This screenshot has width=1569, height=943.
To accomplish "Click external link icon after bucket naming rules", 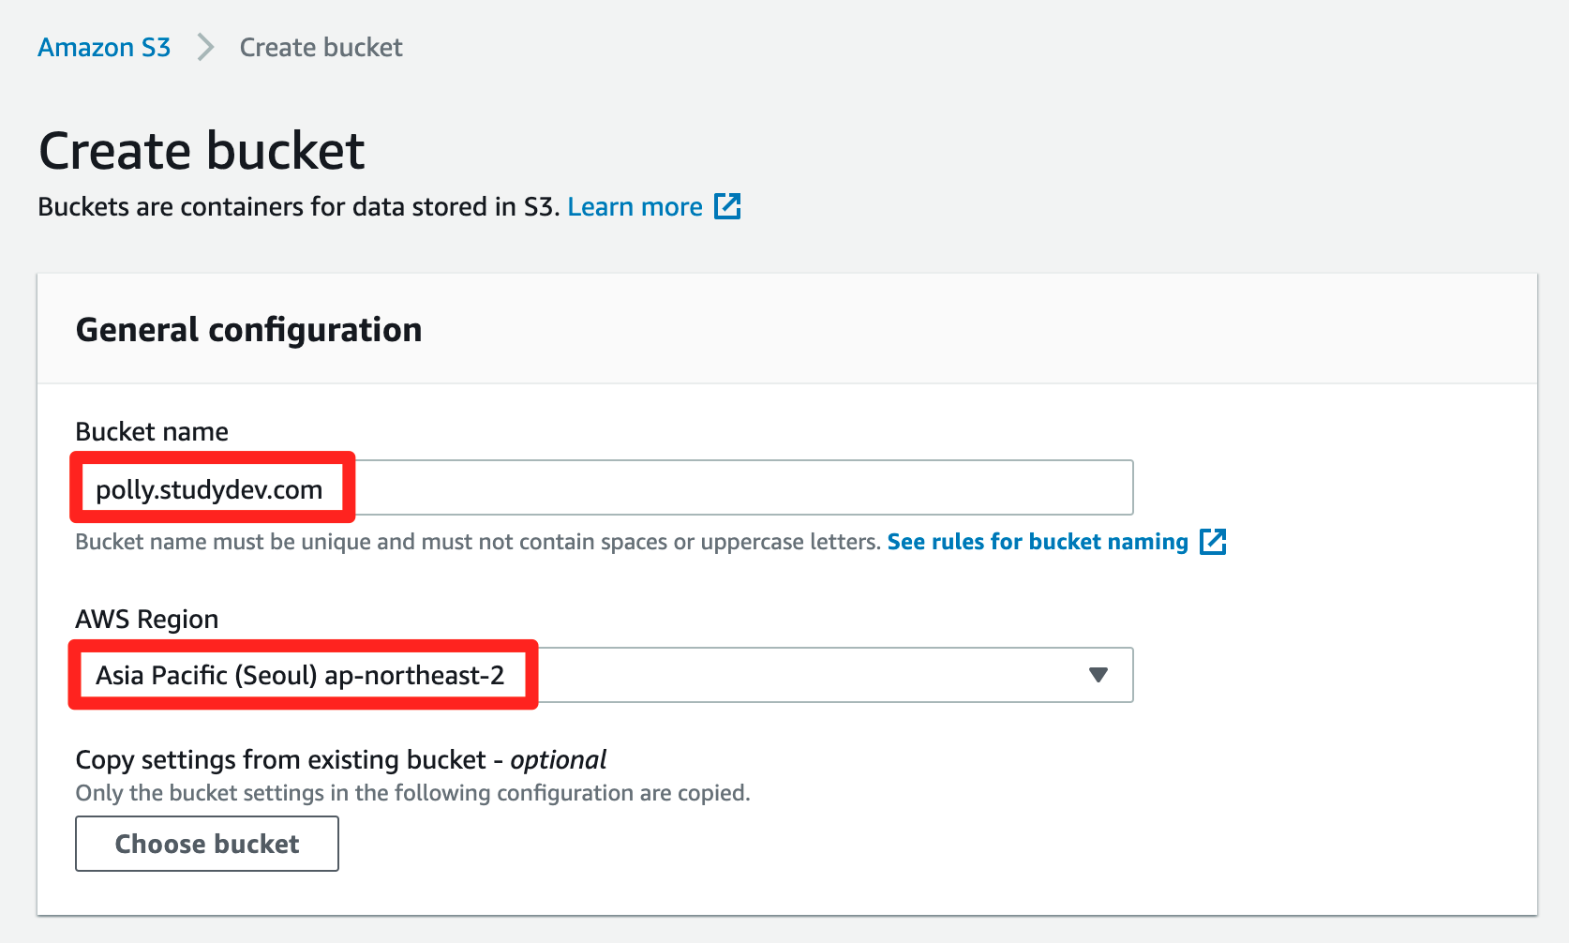I will 1213,542.
